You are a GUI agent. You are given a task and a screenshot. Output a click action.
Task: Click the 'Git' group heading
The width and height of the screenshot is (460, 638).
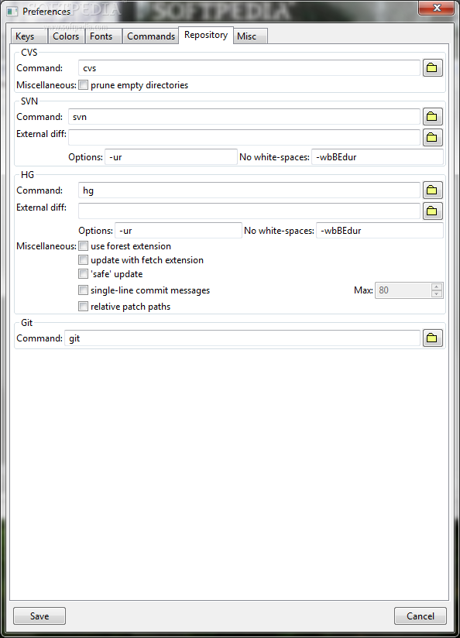[26, 323]
